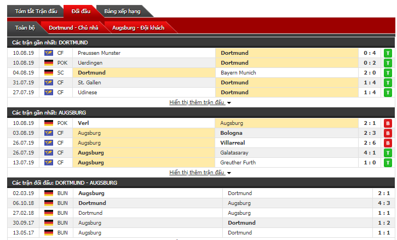Viewport: 397px width, 240px height.
Task: Click the date 04.08.19
Action: pyautogui.click(x=24, y=73)
